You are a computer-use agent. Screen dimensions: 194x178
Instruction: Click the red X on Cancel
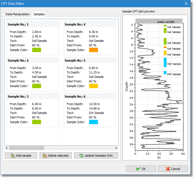(x=168, y=169)
